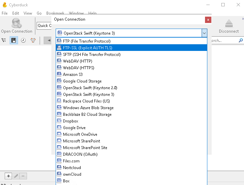Open the Window menu
The width and height of the screenshot is (244, 185).
click(x=76, y=13)
